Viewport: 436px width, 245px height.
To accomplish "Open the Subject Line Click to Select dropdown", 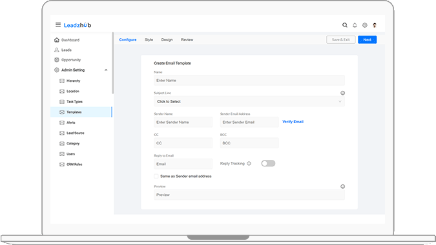I will 249,102.
